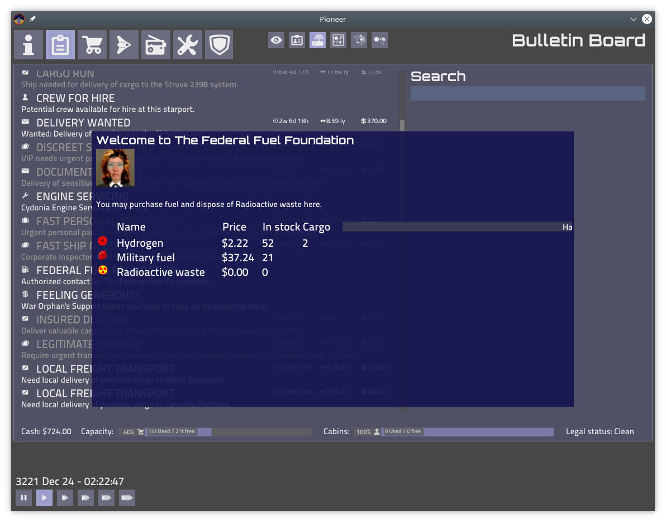Click the dollar icon beside FEELING GENEROUS
The height and width of the screenshot is (522, 666).
(26, 294)
